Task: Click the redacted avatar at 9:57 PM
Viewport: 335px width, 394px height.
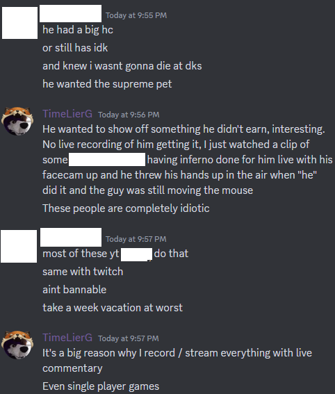Action: pos(19,246)
